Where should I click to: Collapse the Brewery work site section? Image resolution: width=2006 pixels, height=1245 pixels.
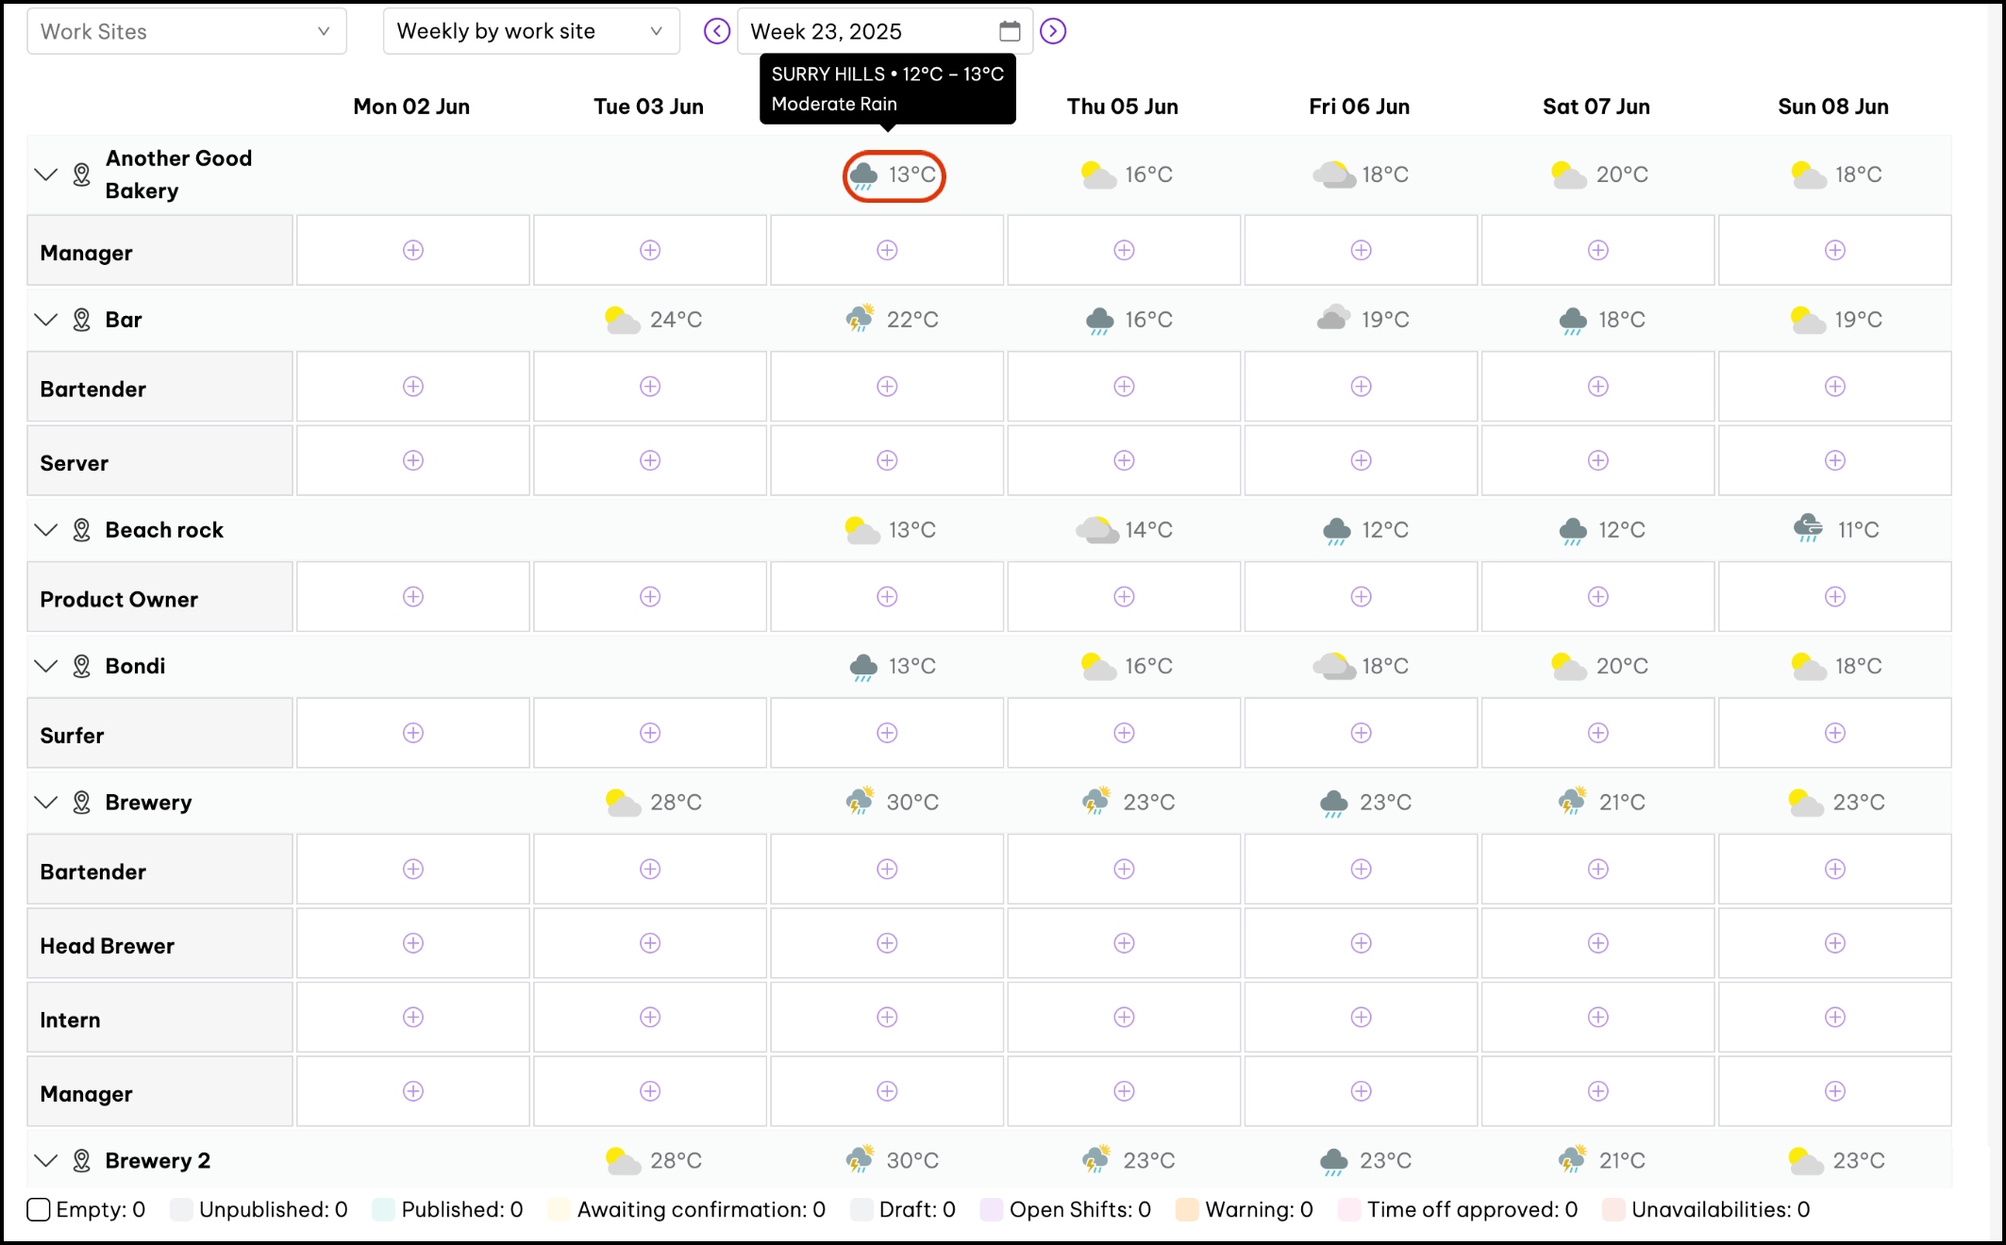click(45, 803)
